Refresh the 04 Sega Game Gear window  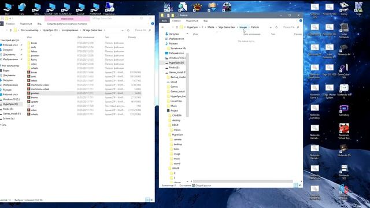point(128,30)
